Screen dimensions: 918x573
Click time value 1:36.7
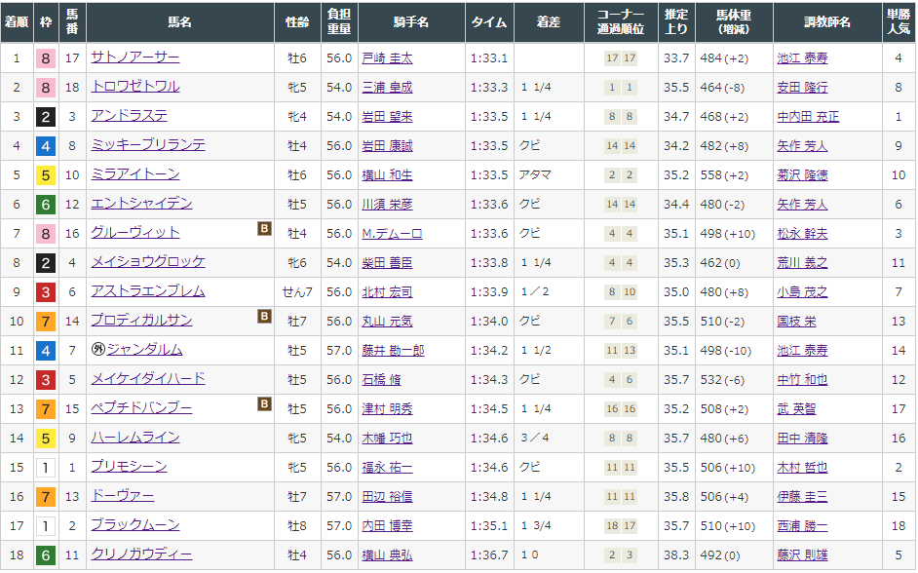coord(489,554)
